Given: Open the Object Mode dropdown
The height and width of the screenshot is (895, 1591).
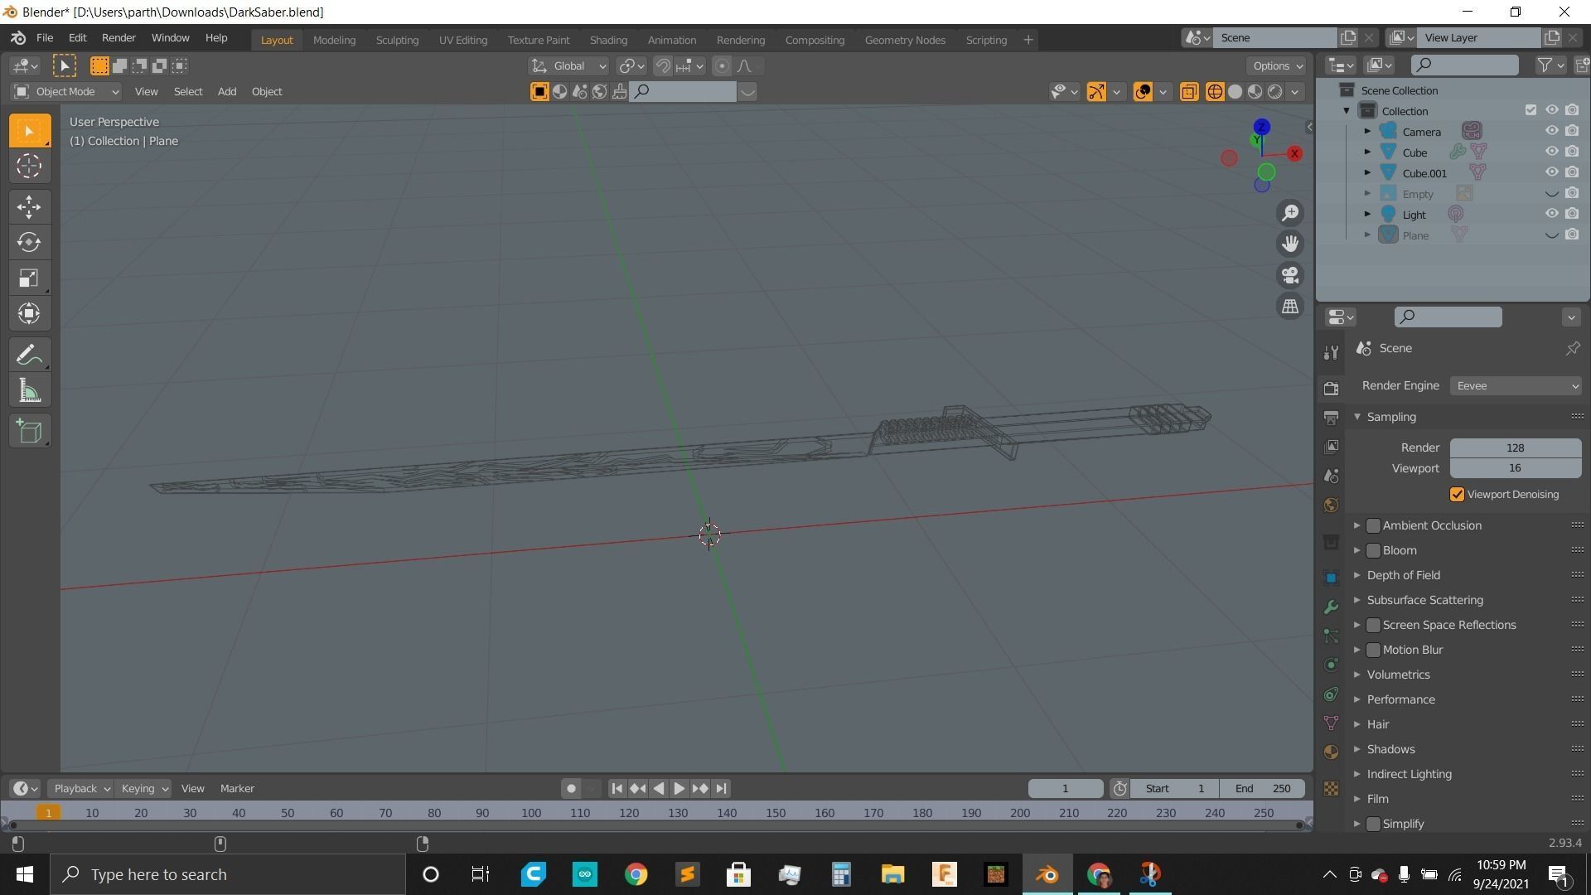Looking at the screenshot, I should point(66,92).
